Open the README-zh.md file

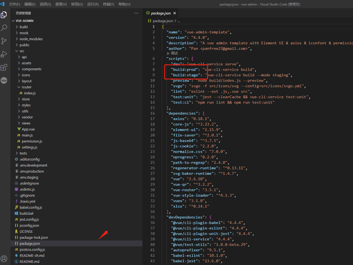coord(77,255)
